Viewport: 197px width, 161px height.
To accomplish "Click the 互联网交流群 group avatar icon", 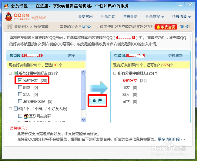I will click(26, 116).
